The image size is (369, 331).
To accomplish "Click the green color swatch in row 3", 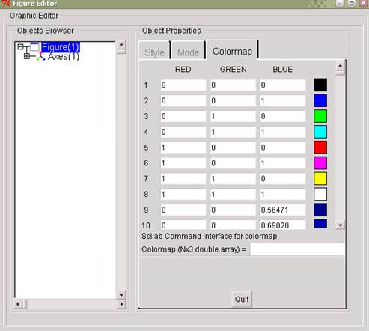I will [320, 116].
